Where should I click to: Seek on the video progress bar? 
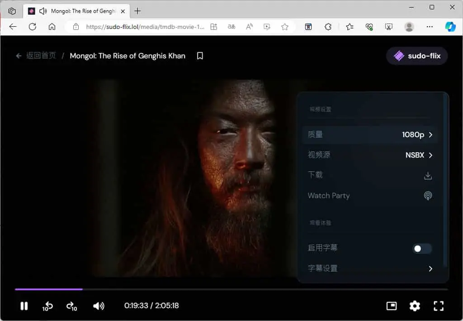tap(231, 289)
